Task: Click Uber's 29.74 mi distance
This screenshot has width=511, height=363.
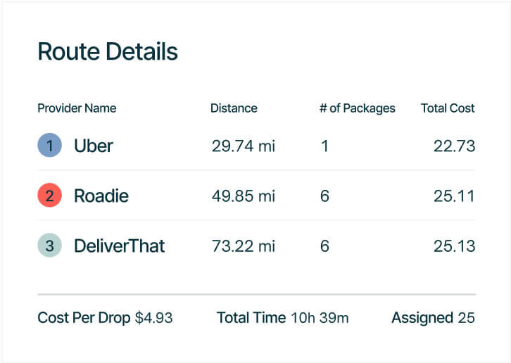Action: coord(243,146)
